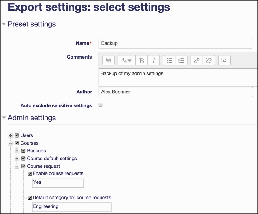
Task: Insert an ordered numbered list
Action: pos(181,60)
